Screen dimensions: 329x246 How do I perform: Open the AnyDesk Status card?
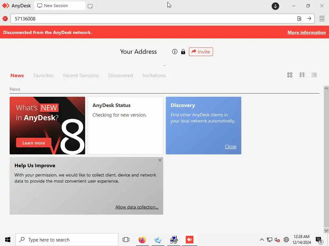[x=126, y=126]
